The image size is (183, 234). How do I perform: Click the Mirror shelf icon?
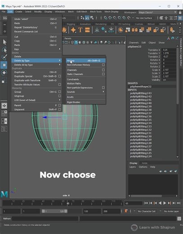point(134,30)
